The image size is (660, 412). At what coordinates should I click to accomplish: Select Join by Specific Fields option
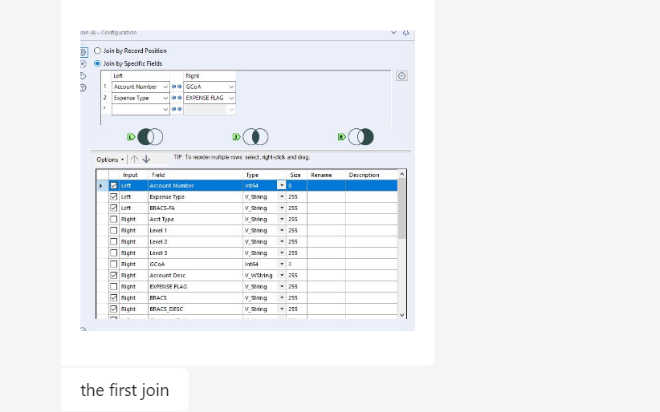(98, 63)
